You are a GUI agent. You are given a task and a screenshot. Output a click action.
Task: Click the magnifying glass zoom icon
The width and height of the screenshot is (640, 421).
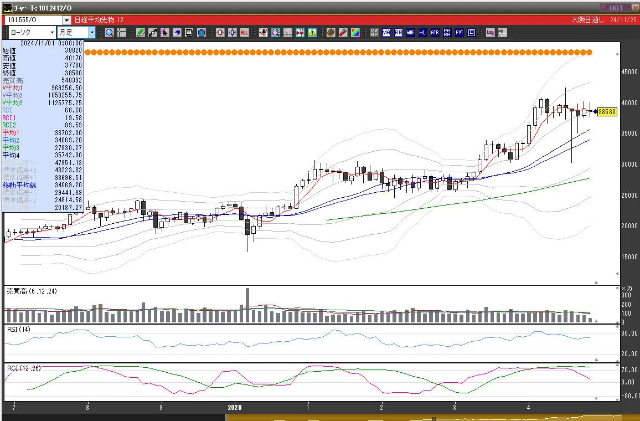click(x=110, y=33)
